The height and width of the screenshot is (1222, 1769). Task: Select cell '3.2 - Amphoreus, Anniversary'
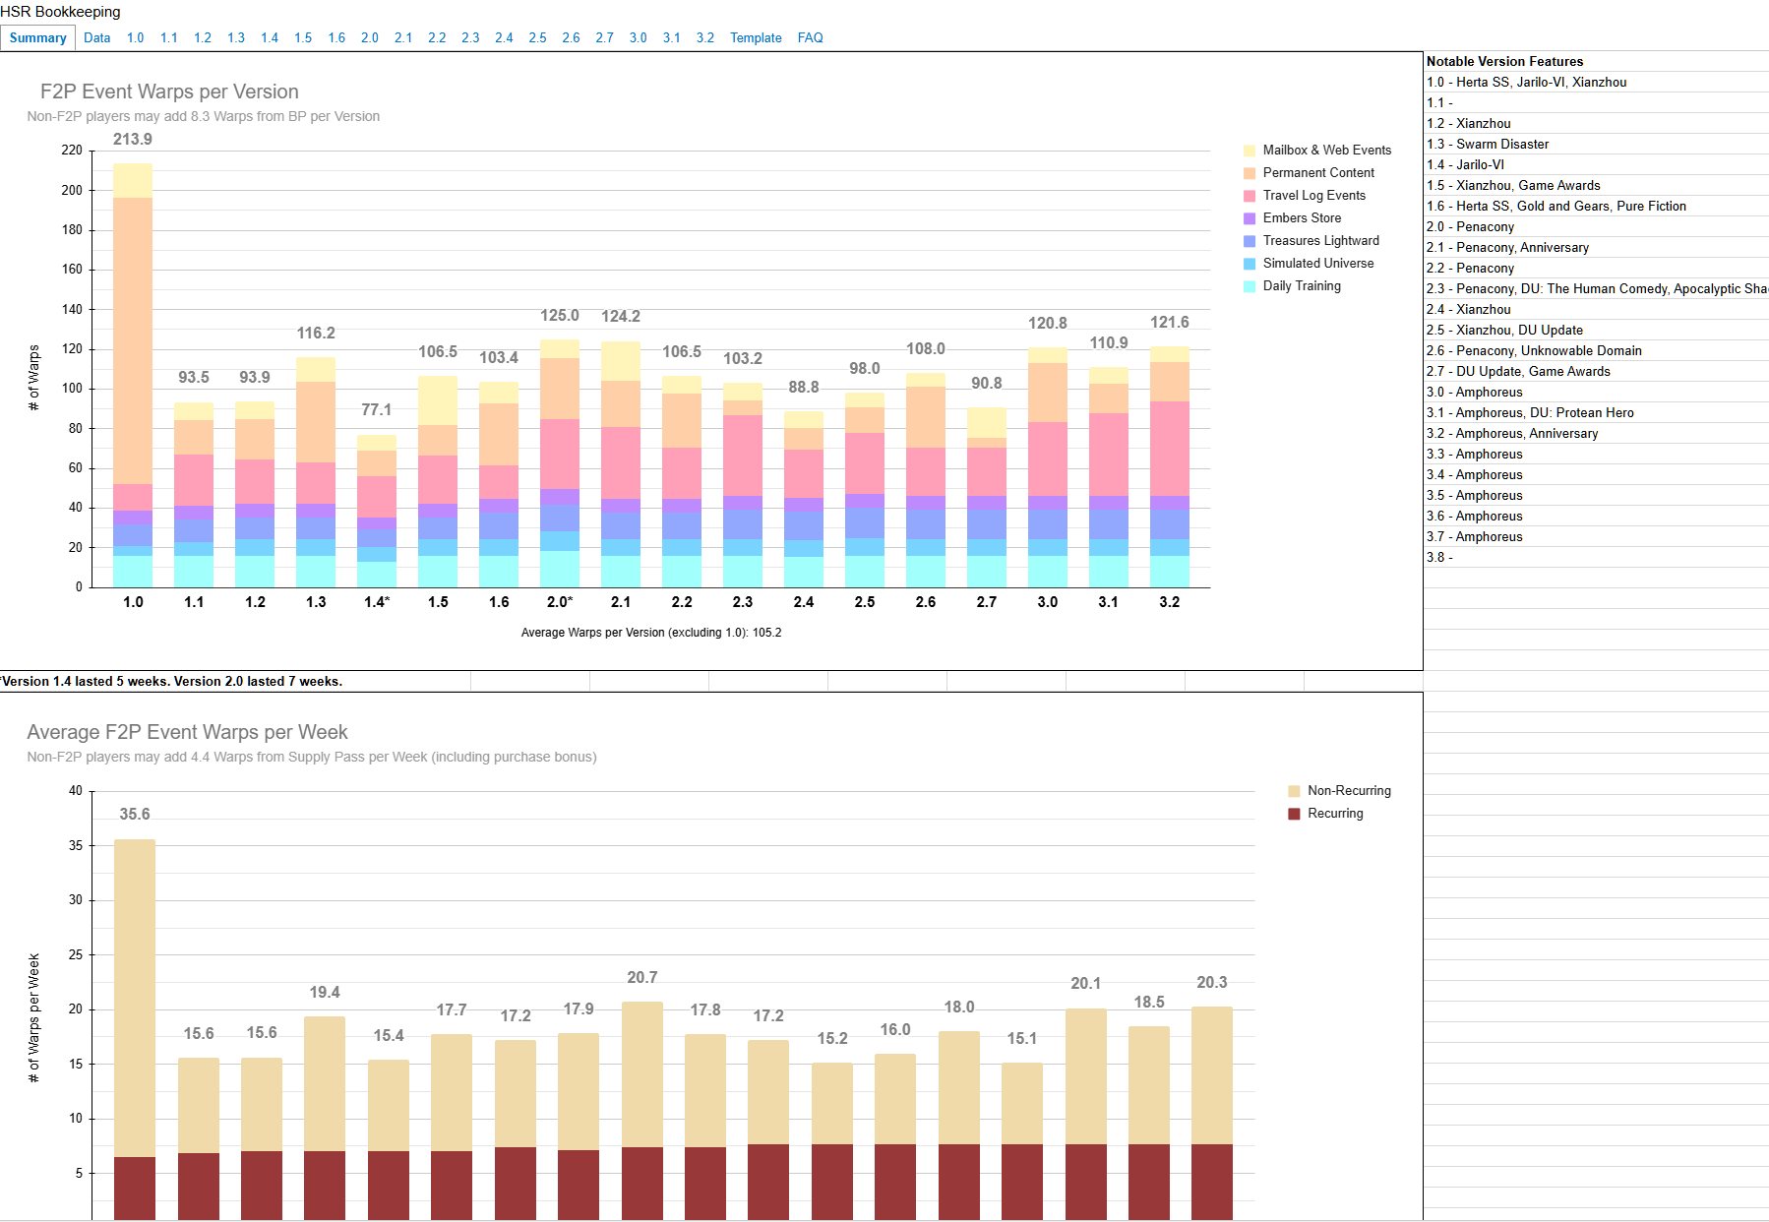coord(1596,433)
